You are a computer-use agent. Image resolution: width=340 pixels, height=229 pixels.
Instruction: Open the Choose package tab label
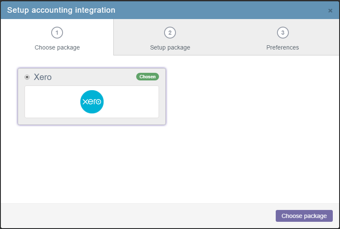[57, 47]
